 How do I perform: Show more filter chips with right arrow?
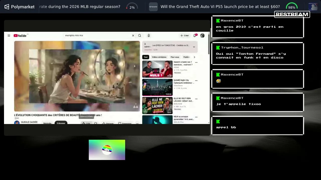click(x=194, y=57)
